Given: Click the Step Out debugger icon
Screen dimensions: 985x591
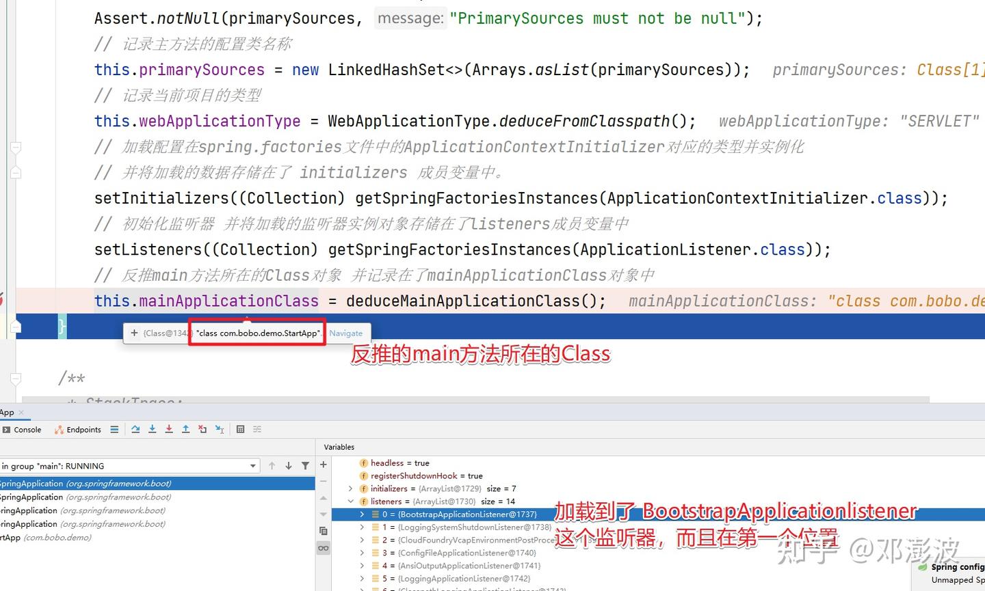Looking at the screenshot, I should pyautogui.click(x=185, y=429).
